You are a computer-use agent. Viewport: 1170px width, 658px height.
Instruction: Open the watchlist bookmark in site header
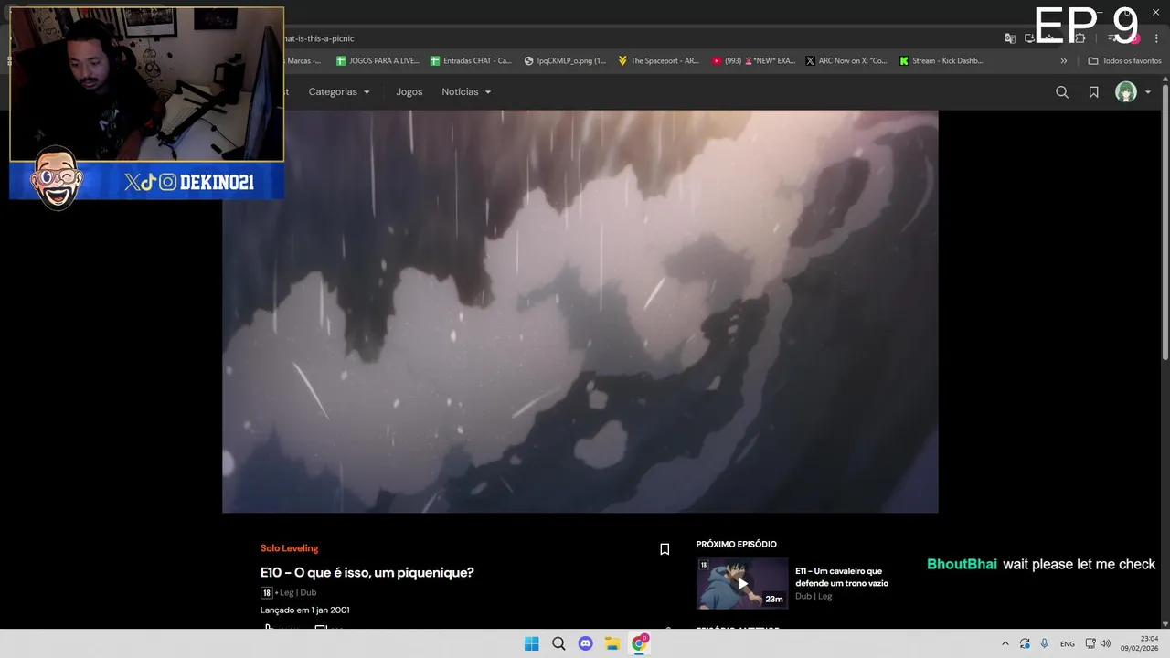click(x=1093, y=92)
